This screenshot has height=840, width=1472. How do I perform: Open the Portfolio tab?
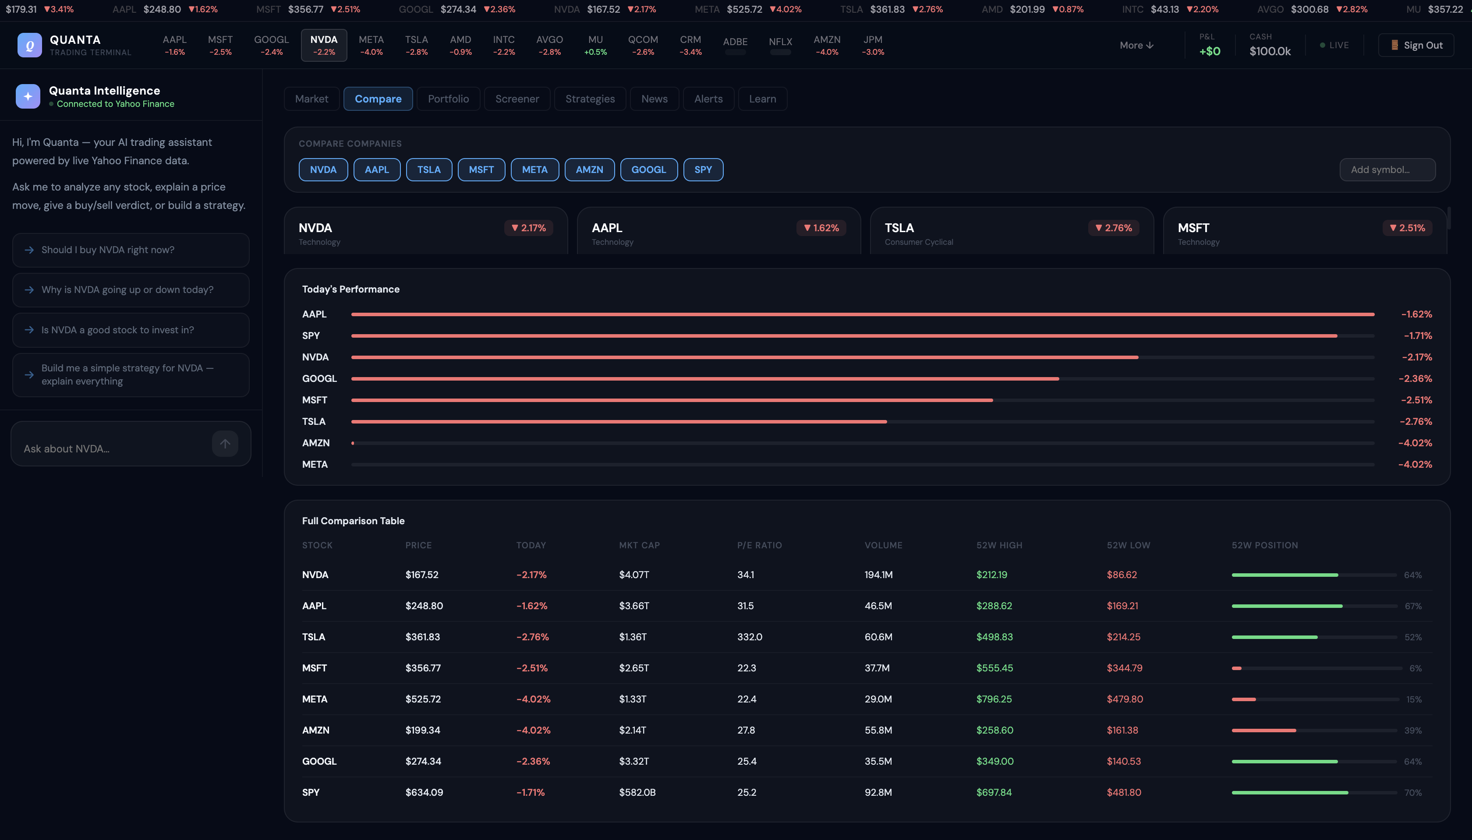(448, 99)
